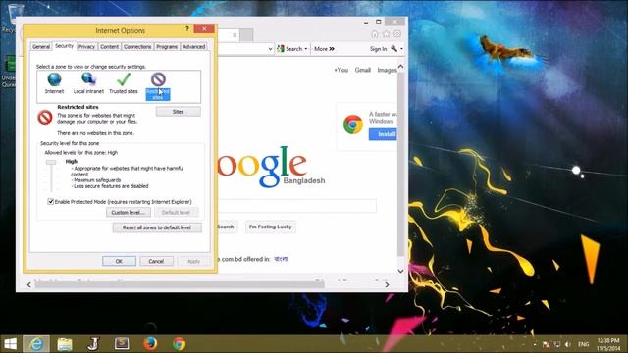The width and height of the screenshot is (628, 353).
Task: Click the volume speaker tray icon
Action: point(568,344)
